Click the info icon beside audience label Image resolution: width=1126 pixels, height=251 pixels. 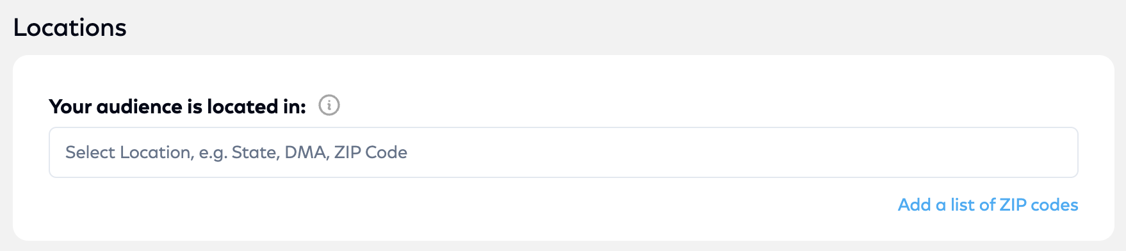(329, 105)
